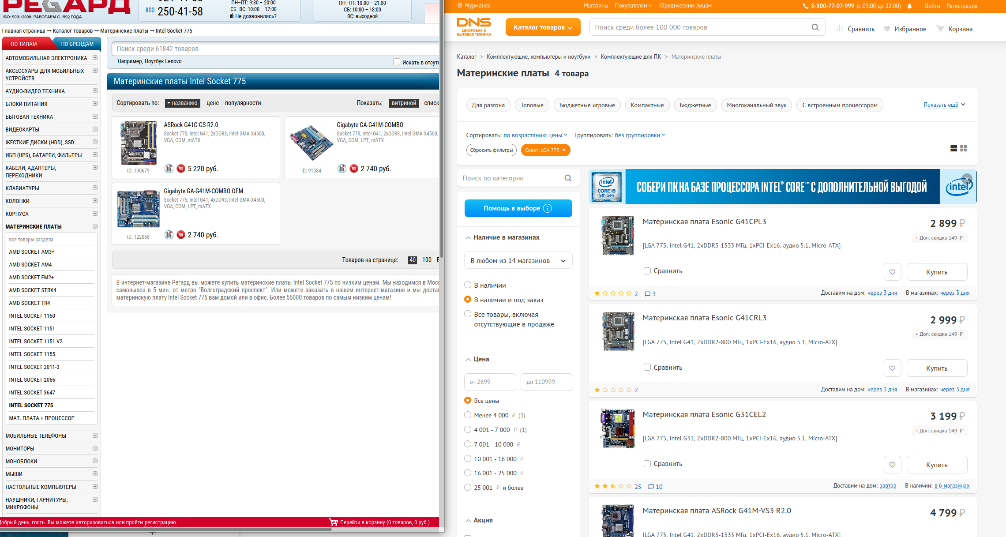Screen dimensions: 1006x537
Task: Open Избранное heart icon in DNS header
Action: click(x=887, y=29)
